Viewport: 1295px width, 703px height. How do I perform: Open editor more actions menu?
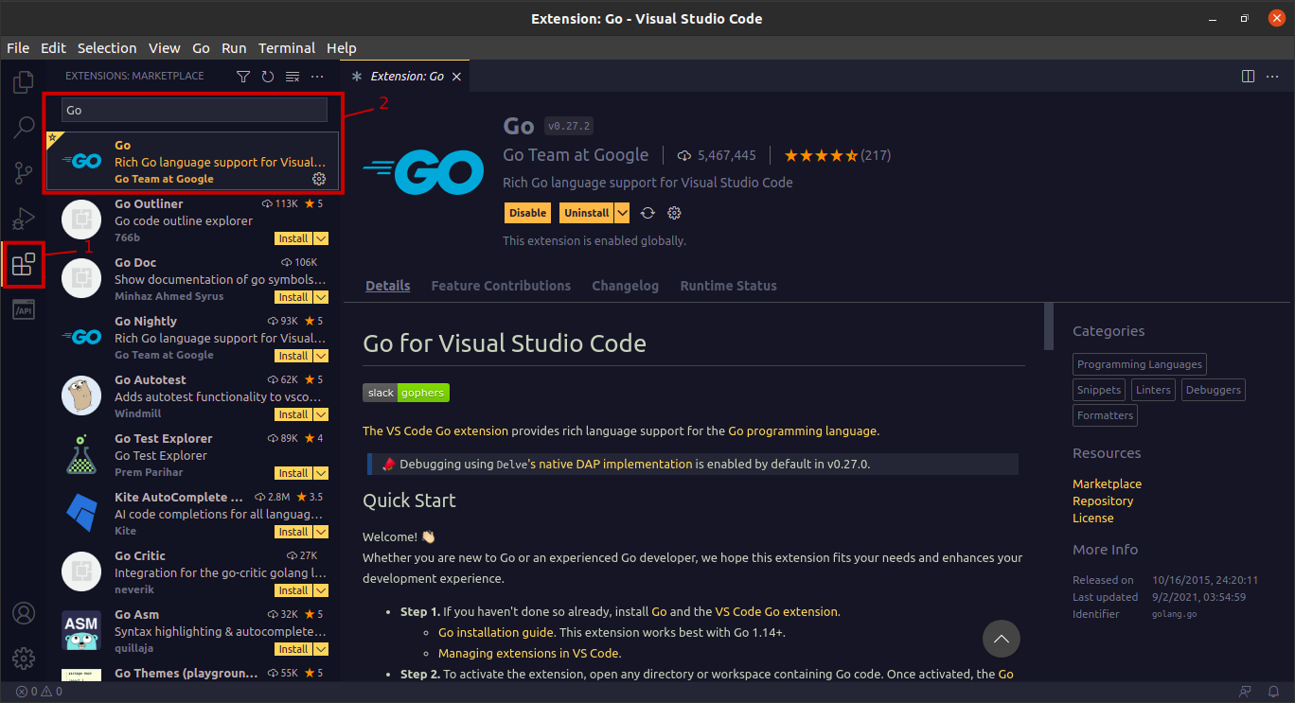point(1273,76)
